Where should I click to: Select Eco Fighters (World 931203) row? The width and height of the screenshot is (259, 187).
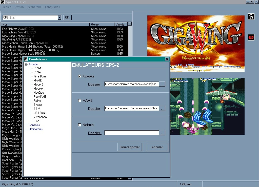click(x=64, y=32)
